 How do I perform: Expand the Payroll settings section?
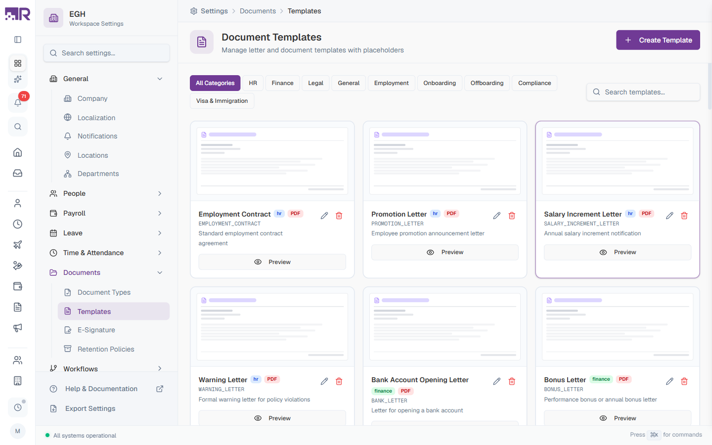coord(106,213)
